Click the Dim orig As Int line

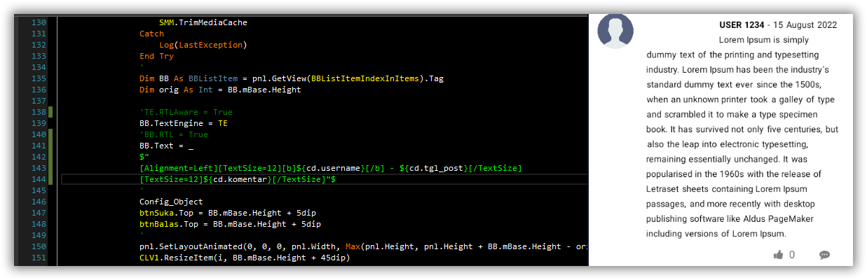[220, 90]
